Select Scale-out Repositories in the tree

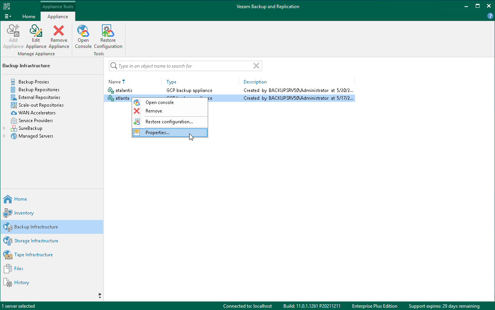point(41,105)
